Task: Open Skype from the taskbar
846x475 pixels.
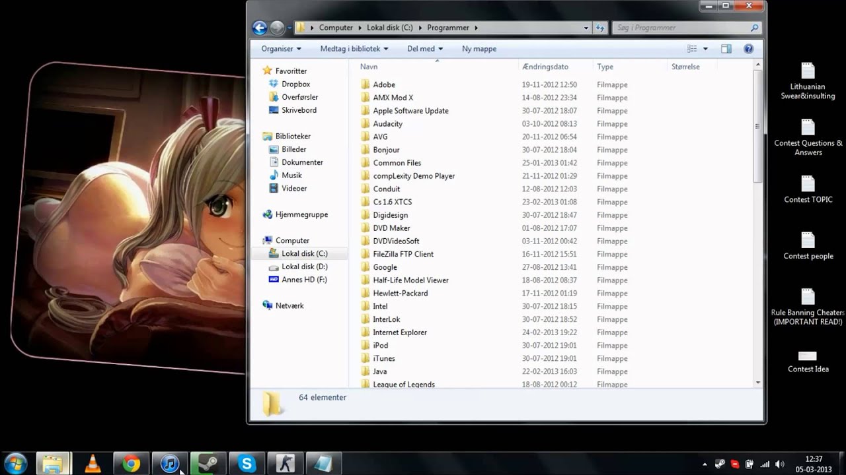Action: click(247, 463)
